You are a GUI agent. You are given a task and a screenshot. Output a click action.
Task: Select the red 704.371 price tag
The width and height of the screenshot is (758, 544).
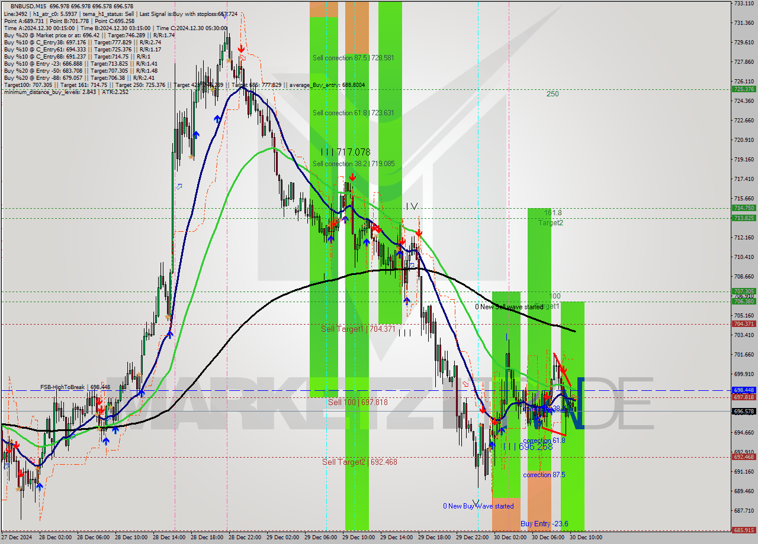click(744, 324)
